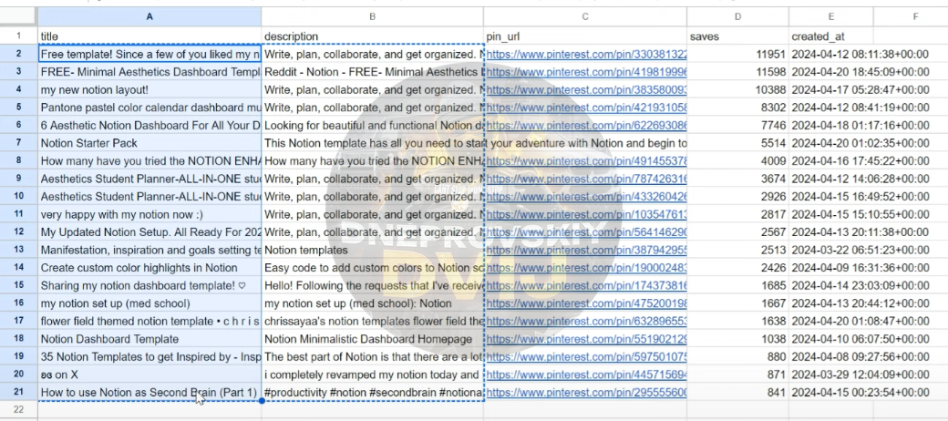Select row 13 header number
948x421 pixels.
click(x=19, y=250)
